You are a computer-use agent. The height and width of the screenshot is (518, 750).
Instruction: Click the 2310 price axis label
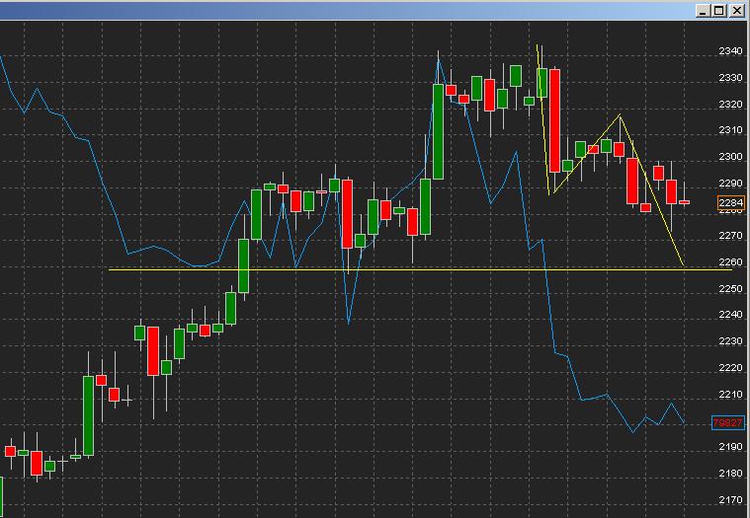point(730,130)
